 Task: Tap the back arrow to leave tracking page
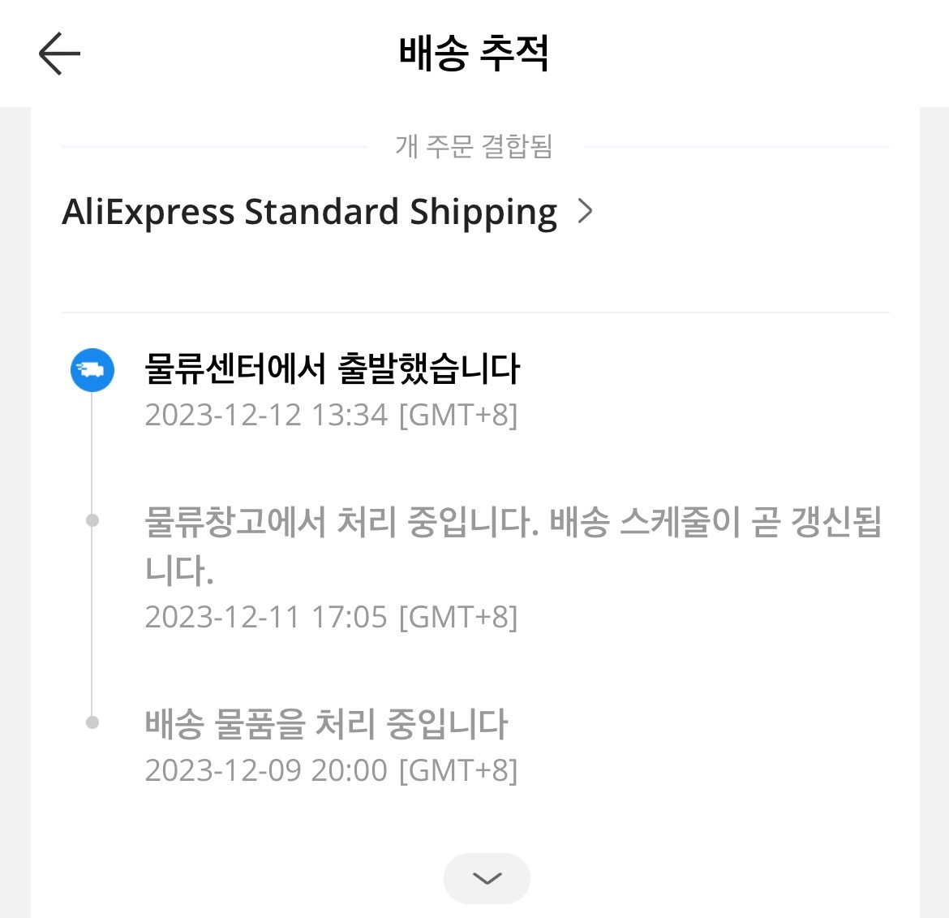click(59, 54)
